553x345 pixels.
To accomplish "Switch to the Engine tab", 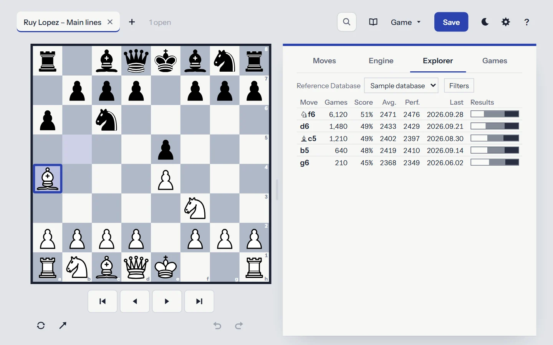I will pos(381,61).
